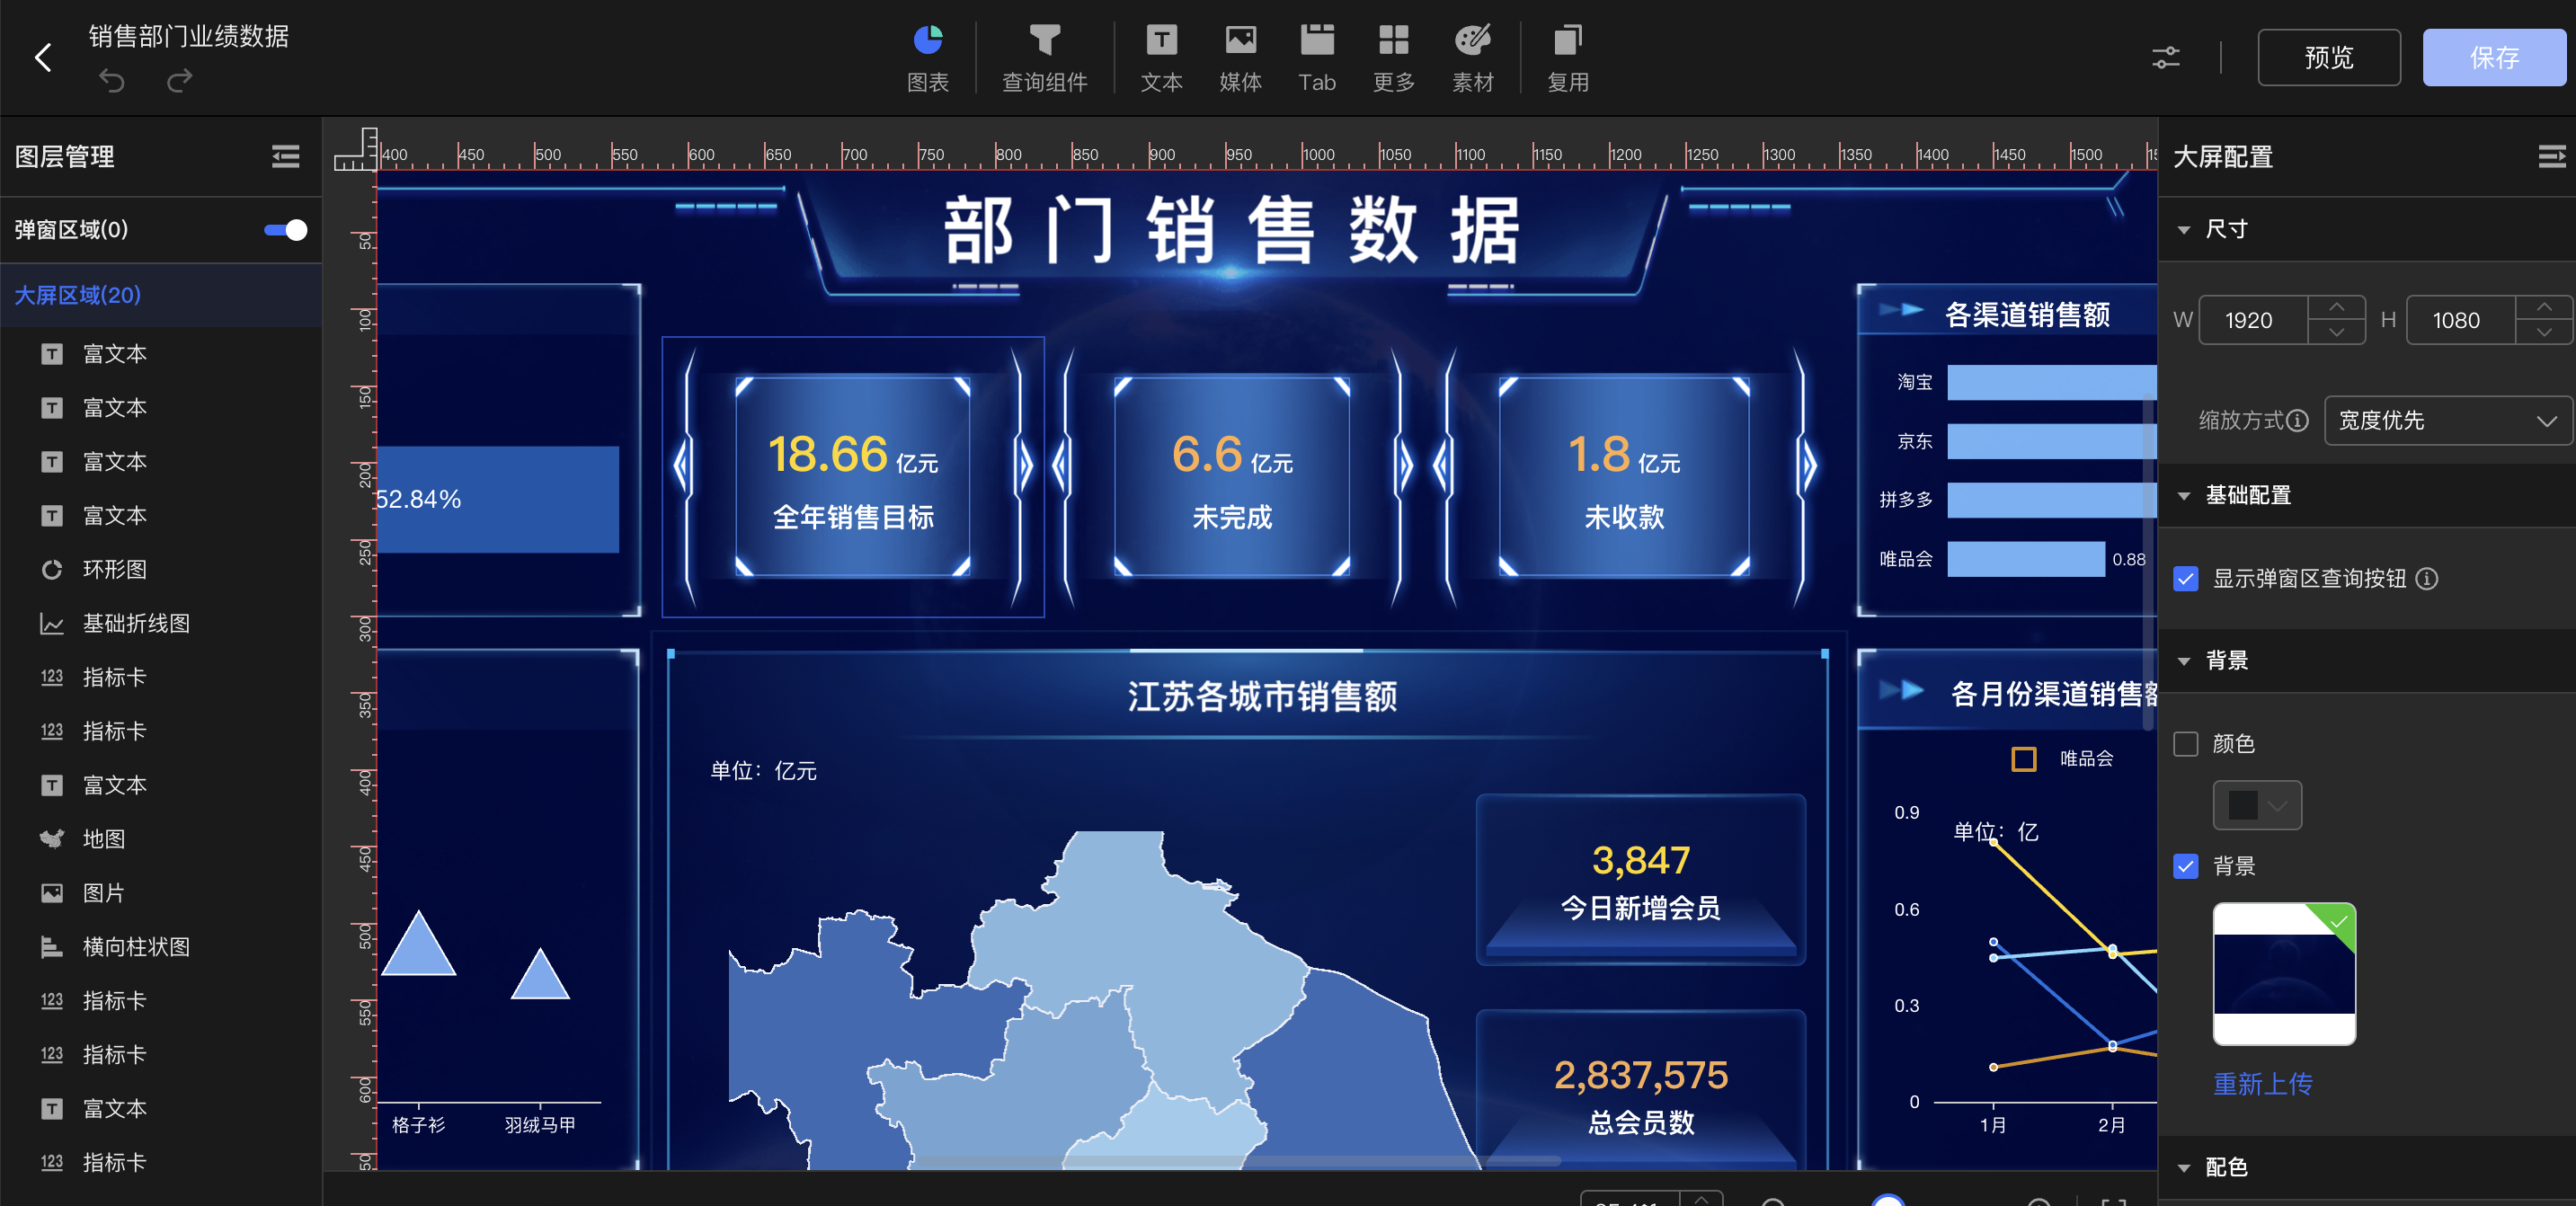2576x1206 pixels.
Task: Expand the 配色 section
Action: 2183,1167
